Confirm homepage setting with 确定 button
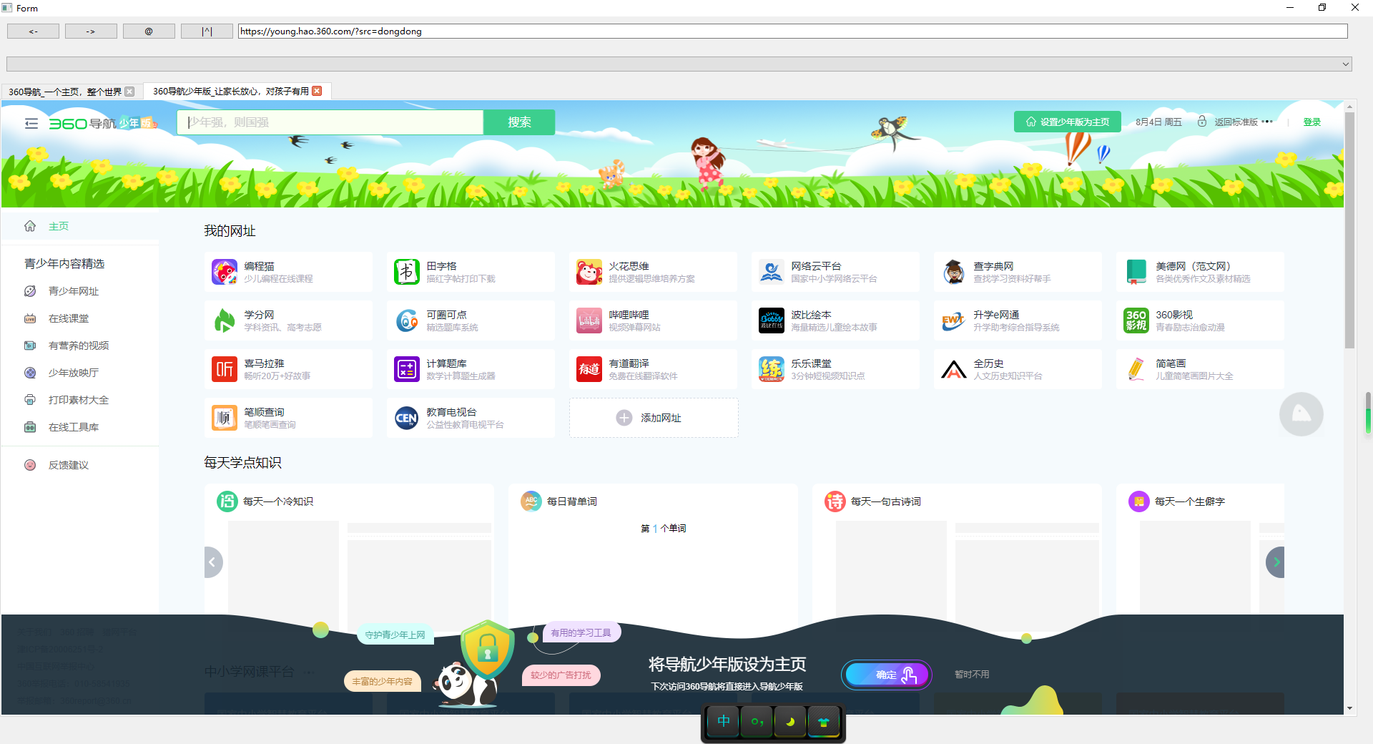This screenshot has height=744, width=1373. coord(887,675)
